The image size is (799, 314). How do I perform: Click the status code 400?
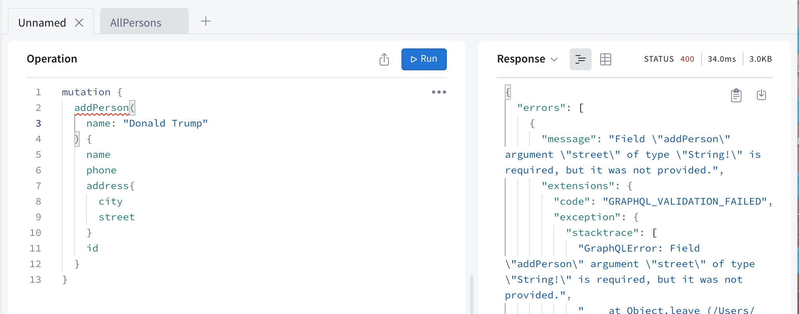(687, 59)
